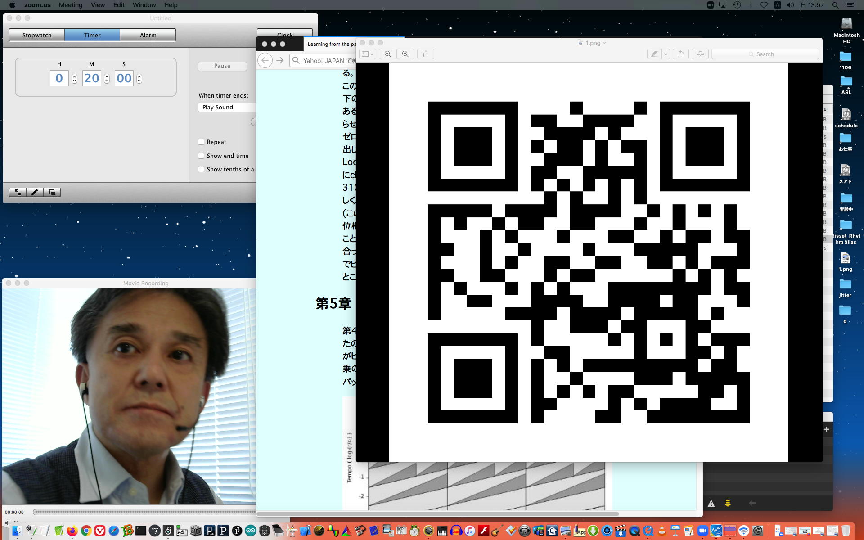Viewport: 864px width, 540px height.
Task: Open the Play Sound dropdown
Action: tap(226, 107)
